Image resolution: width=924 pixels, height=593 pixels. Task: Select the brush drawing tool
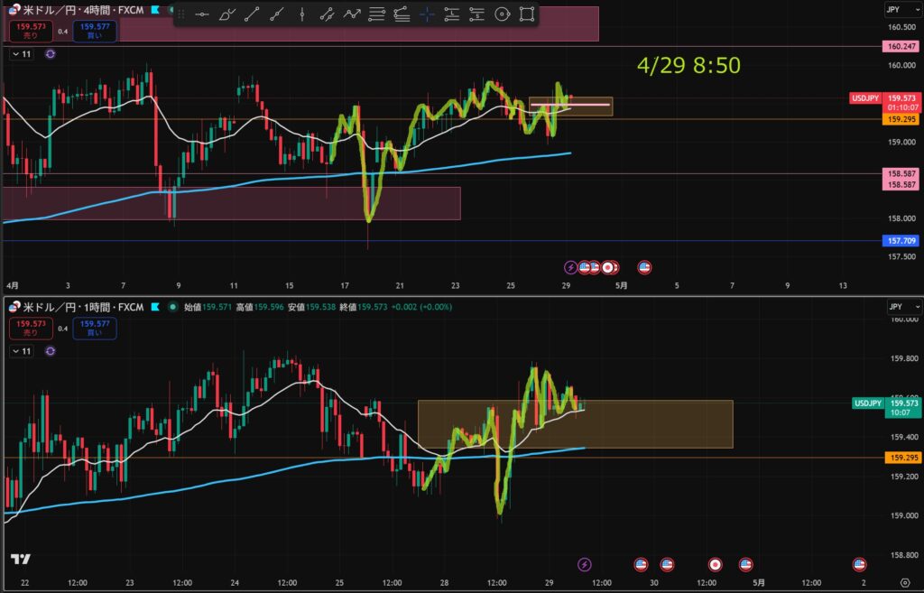[226, 14]
